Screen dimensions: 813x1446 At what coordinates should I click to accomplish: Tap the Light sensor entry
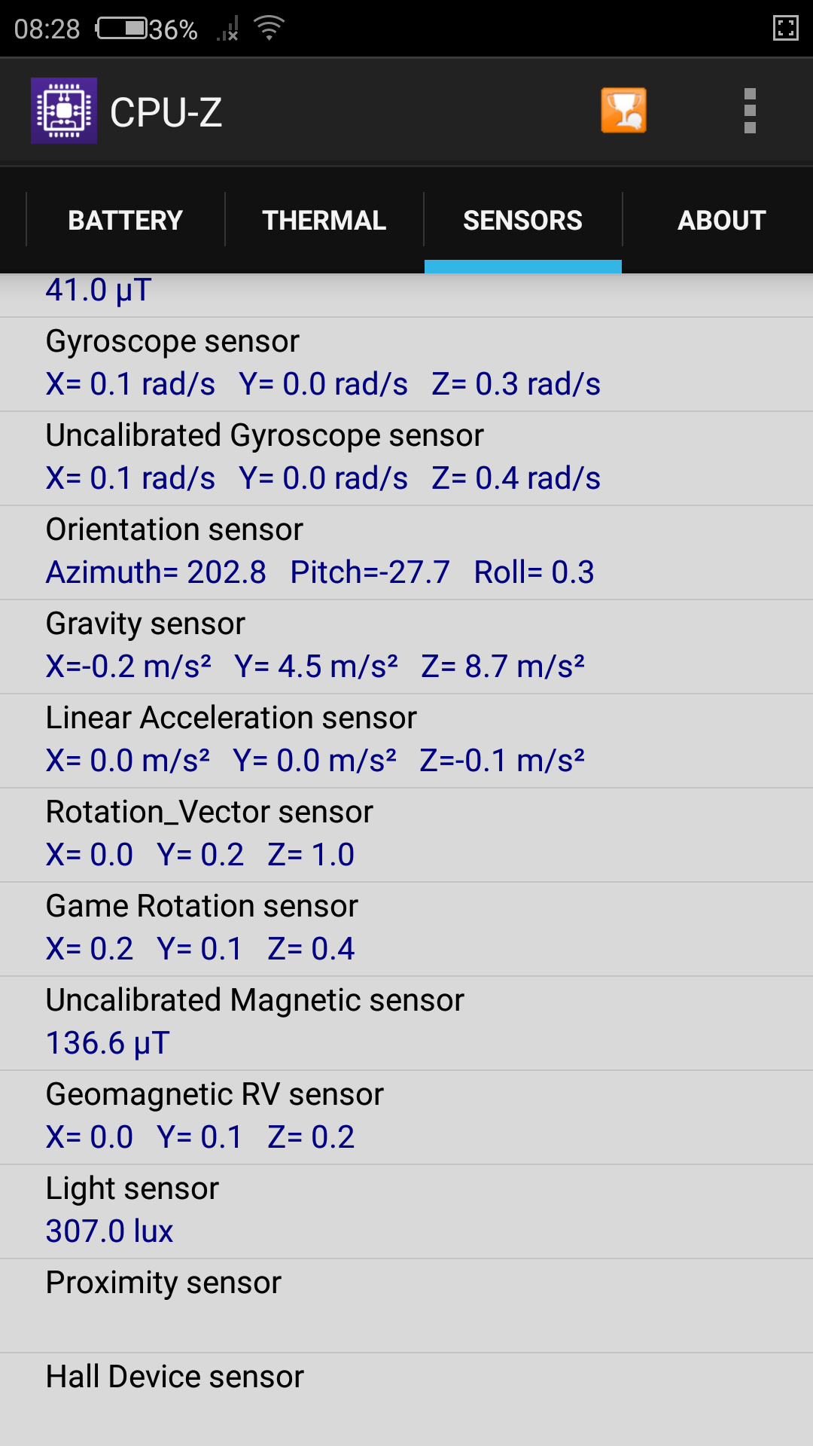click(406, 1211)
